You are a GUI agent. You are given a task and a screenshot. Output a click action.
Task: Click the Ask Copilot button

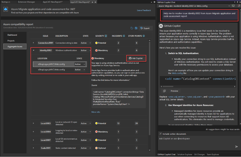[136, 58]
